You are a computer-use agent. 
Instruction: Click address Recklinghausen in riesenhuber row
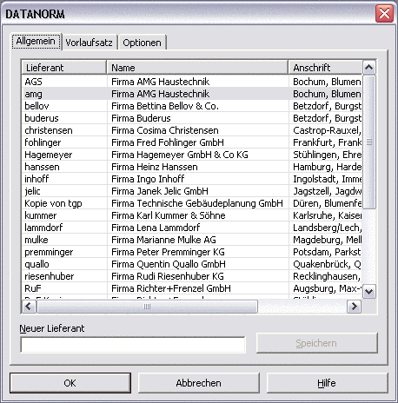[327, 276]
